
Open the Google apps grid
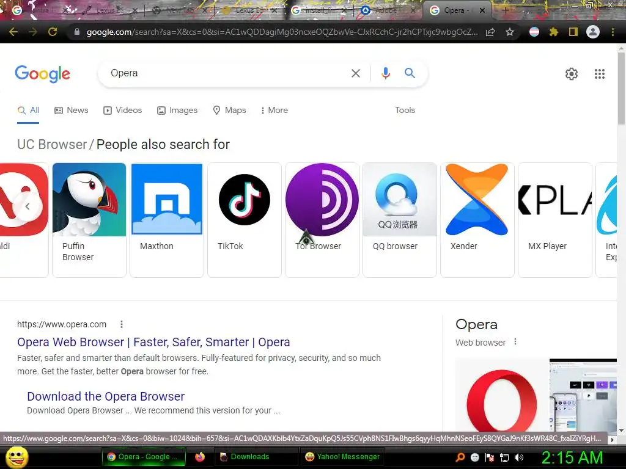pyautogui.click(x=600, y=74)
